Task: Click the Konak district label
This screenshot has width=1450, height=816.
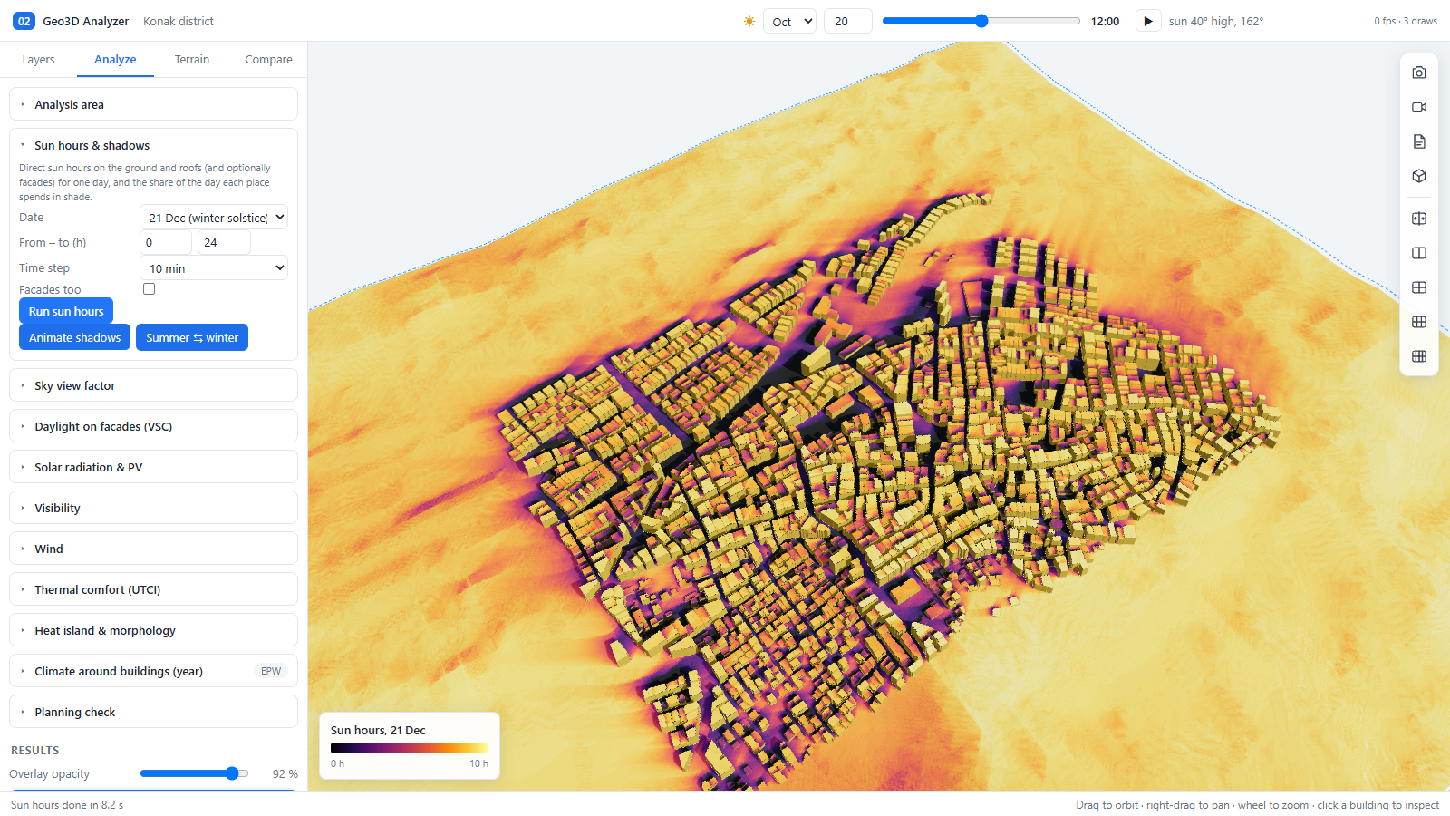Action: click(x=179, y=21)
